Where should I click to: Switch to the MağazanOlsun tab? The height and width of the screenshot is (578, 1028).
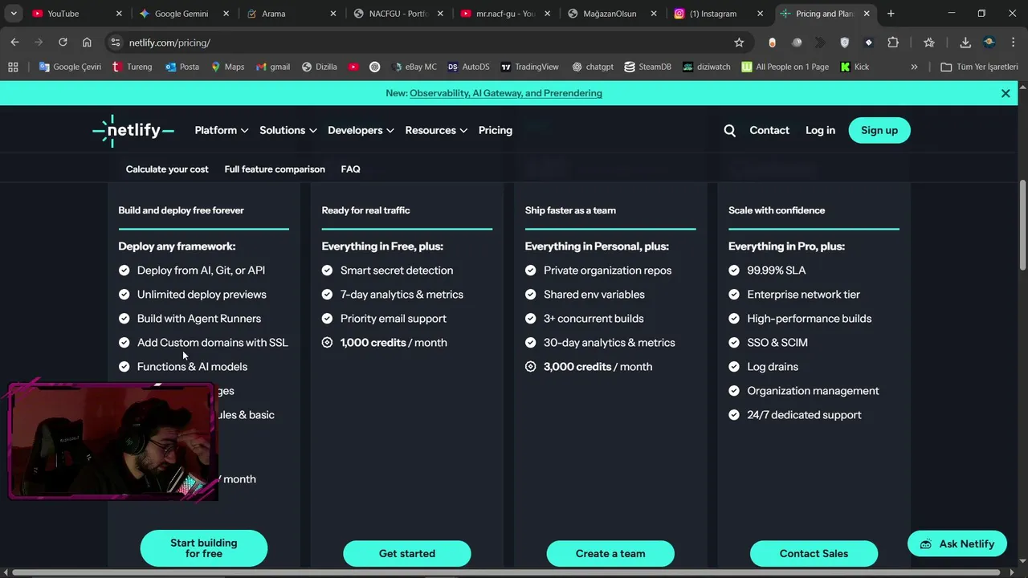[x=610, y=14]
